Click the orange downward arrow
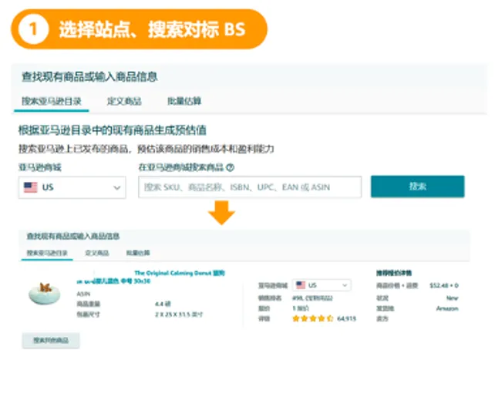This screenshot has width=495, height=407. (223, 212)
